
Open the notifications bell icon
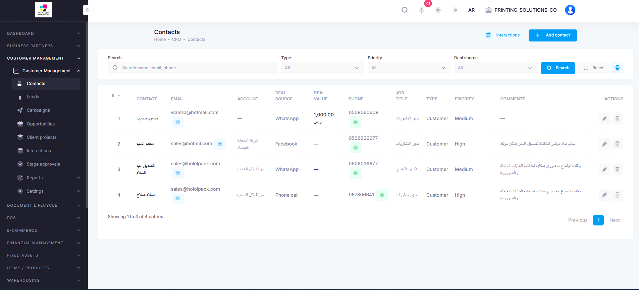(x=421, y=10)
